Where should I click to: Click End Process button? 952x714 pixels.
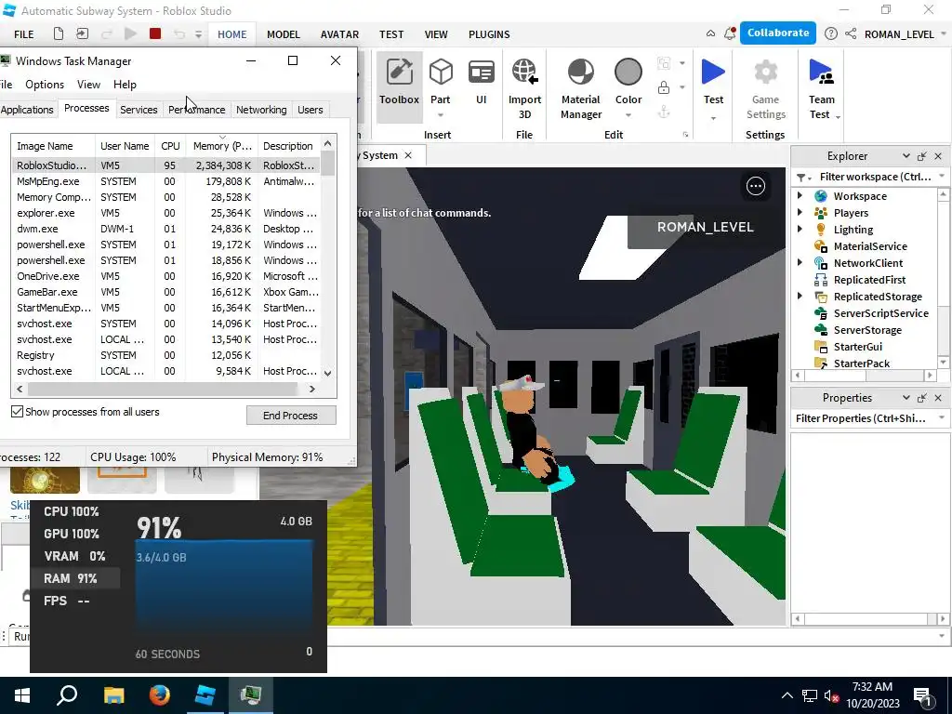pyautogui.click(x=291, y=416)
